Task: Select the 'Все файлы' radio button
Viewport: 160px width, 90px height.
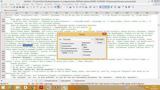Action: [82, 55]
